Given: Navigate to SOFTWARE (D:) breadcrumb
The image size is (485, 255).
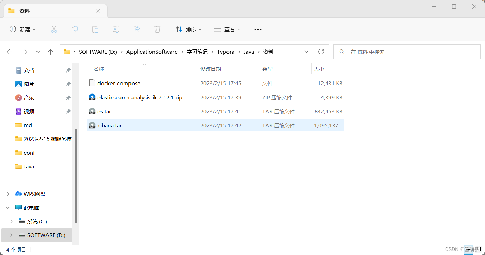Looking at the screenshot, I should point(98,52).
